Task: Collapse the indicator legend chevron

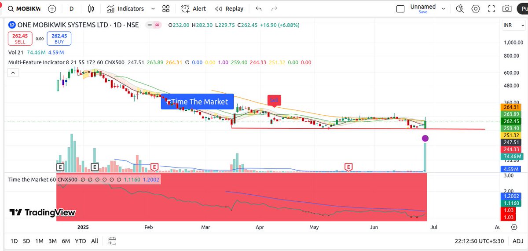Action: tap(13, 73)
